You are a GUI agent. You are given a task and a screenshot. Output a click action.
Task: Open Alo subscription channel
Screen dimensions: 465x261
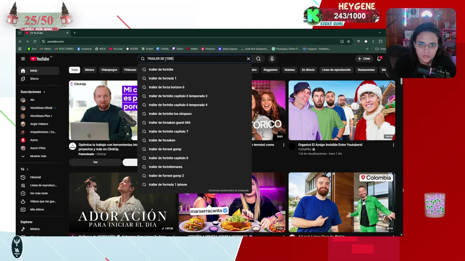point(39,100)
